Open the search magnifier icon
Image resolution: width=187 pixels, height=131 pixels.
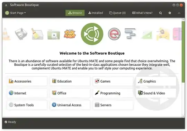160,13
